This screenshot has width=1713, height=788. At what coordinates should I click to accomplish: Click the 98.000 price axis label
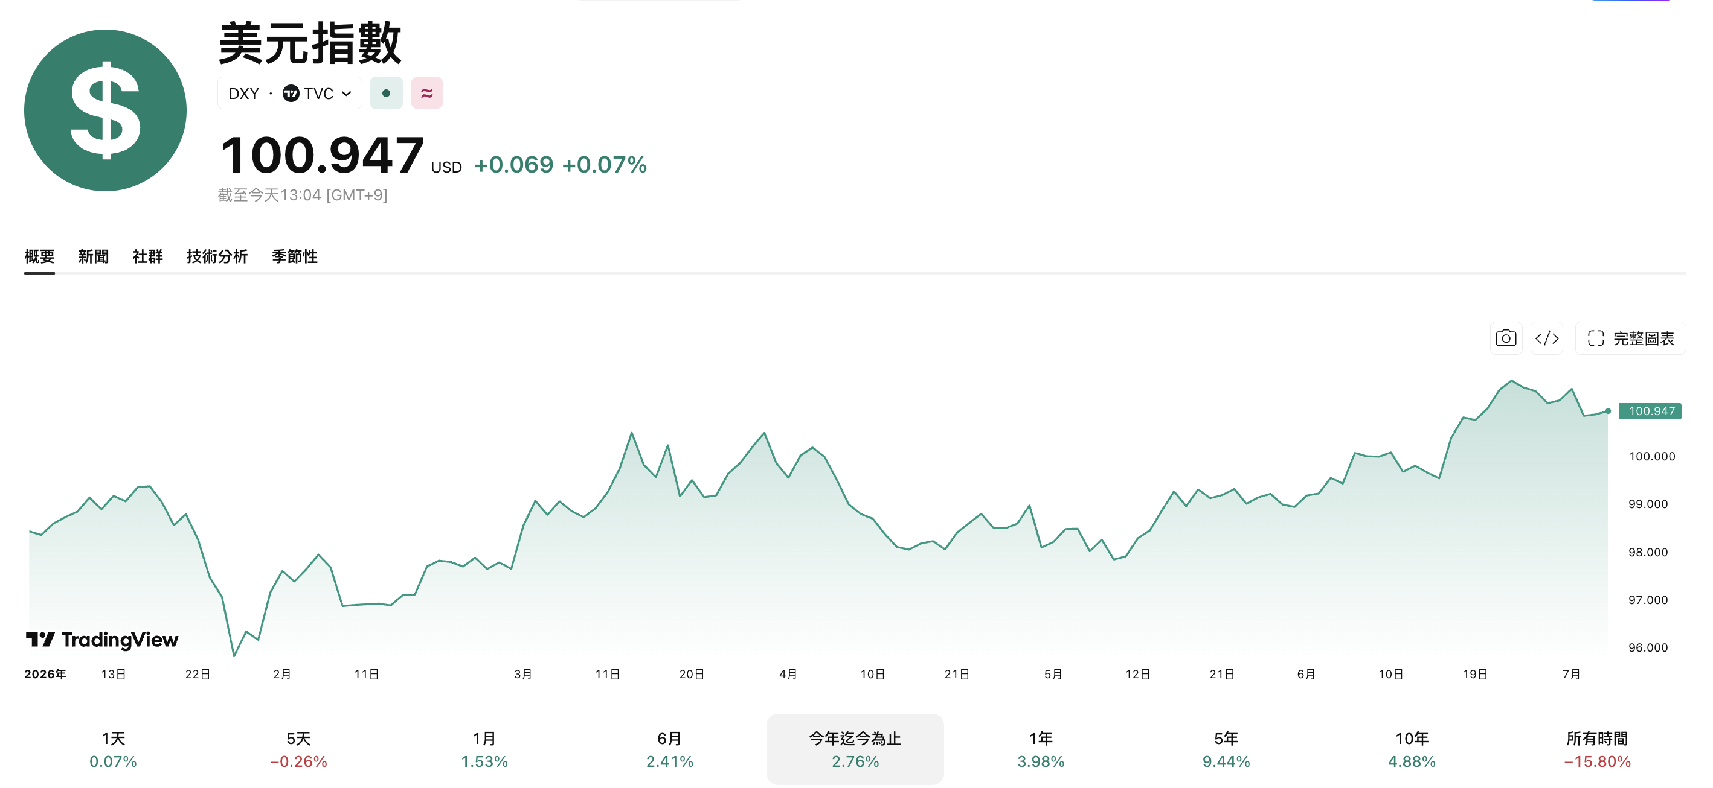1648,552
